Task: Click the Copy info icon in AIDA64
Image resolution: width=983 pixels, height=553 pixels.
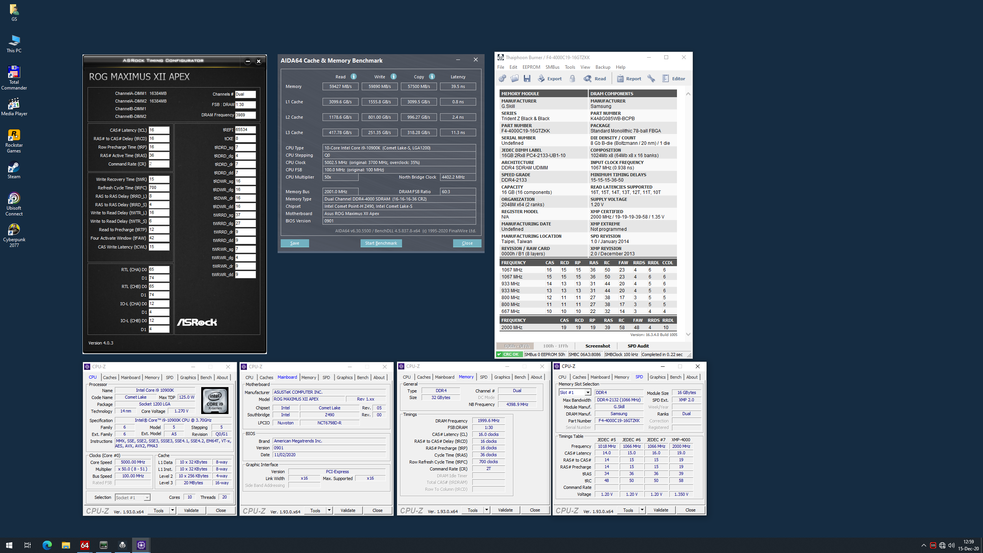Action: click(432, 76)
